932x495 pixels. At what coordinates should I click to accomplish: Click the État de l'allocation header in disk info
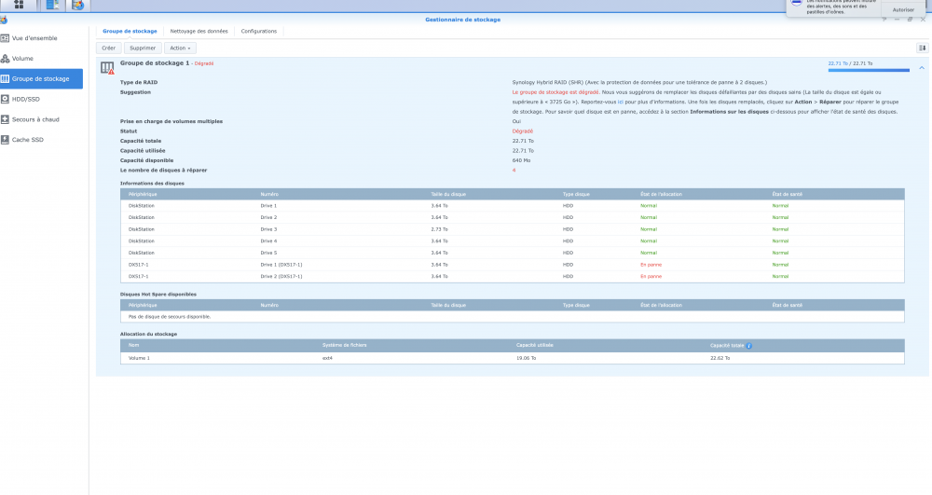(661, 194)
